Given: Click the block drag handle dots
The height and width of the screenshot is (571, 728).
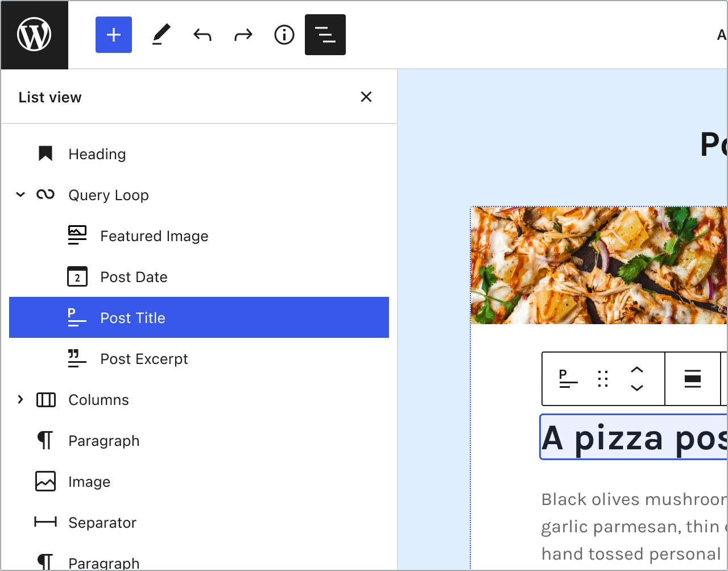Looking at the screenshot, I should tap(603, 379).
